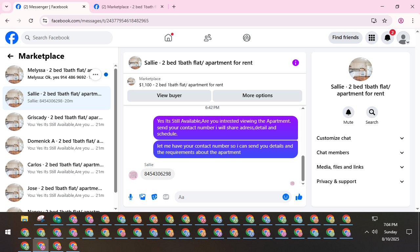Screen dimensions: 420x252
Task: Show hidden system tray icons chevron
Action: 367,232
